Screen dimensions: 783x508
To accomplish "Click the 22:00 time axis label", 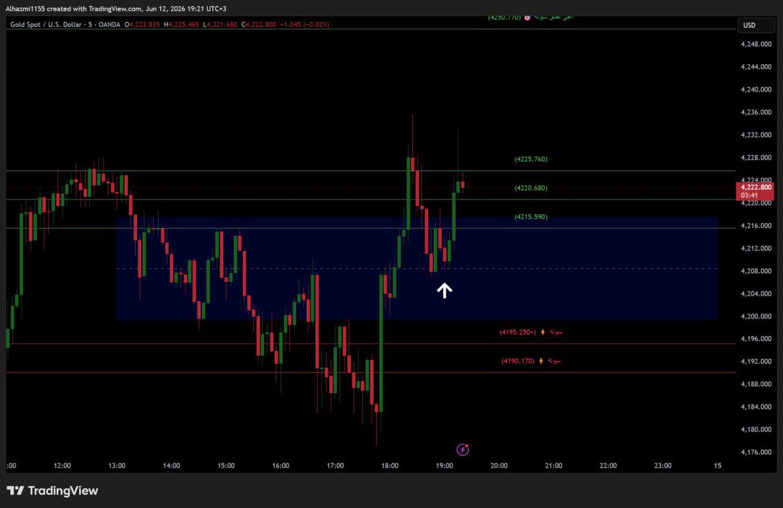I will 608,466.
